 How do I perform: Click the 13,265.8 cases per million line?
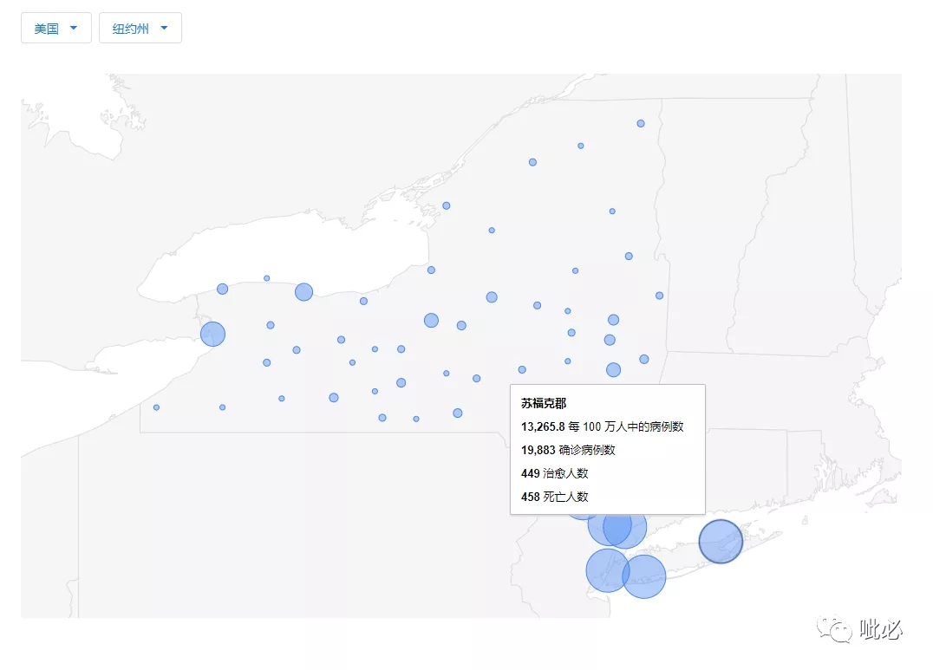(602, 426)
